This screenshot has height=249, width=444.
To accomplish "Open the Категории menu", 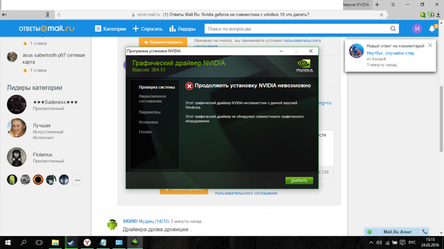I will (x=110, y=29).
